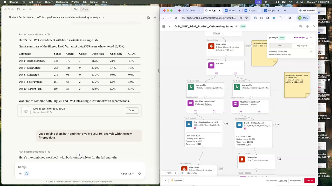This screenshot has width=332, height=186.
Task: Open the Bookmarks menu
Action: tap(62, 2)
